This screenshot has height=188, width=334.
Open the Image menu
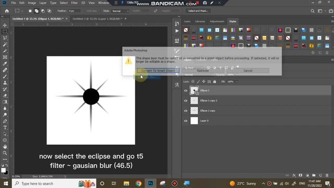32,3
